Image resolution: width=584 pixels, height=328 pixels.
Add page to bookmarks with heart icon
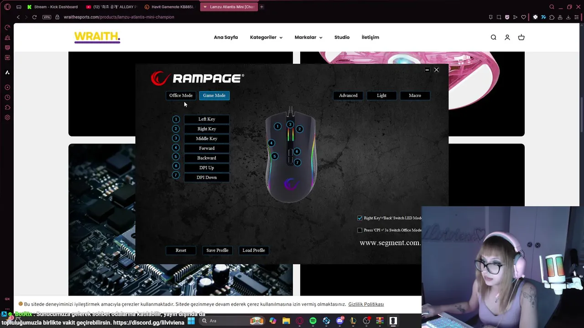(523, 17)
